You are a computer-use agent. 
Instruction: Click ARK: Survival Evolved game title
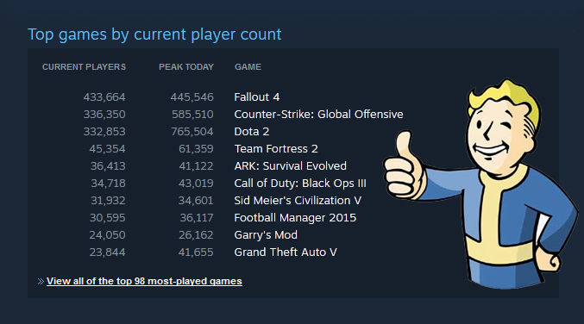[290, 166]
